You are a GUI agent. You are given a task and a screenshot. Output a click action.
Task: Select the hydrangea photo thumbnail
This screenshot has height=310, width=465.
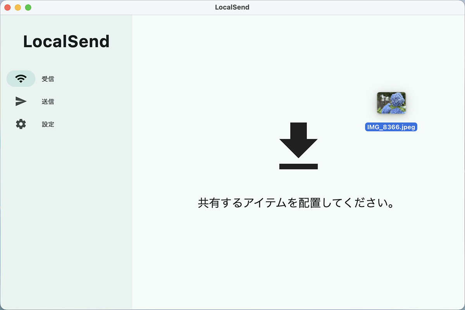[x=391, y=103]
